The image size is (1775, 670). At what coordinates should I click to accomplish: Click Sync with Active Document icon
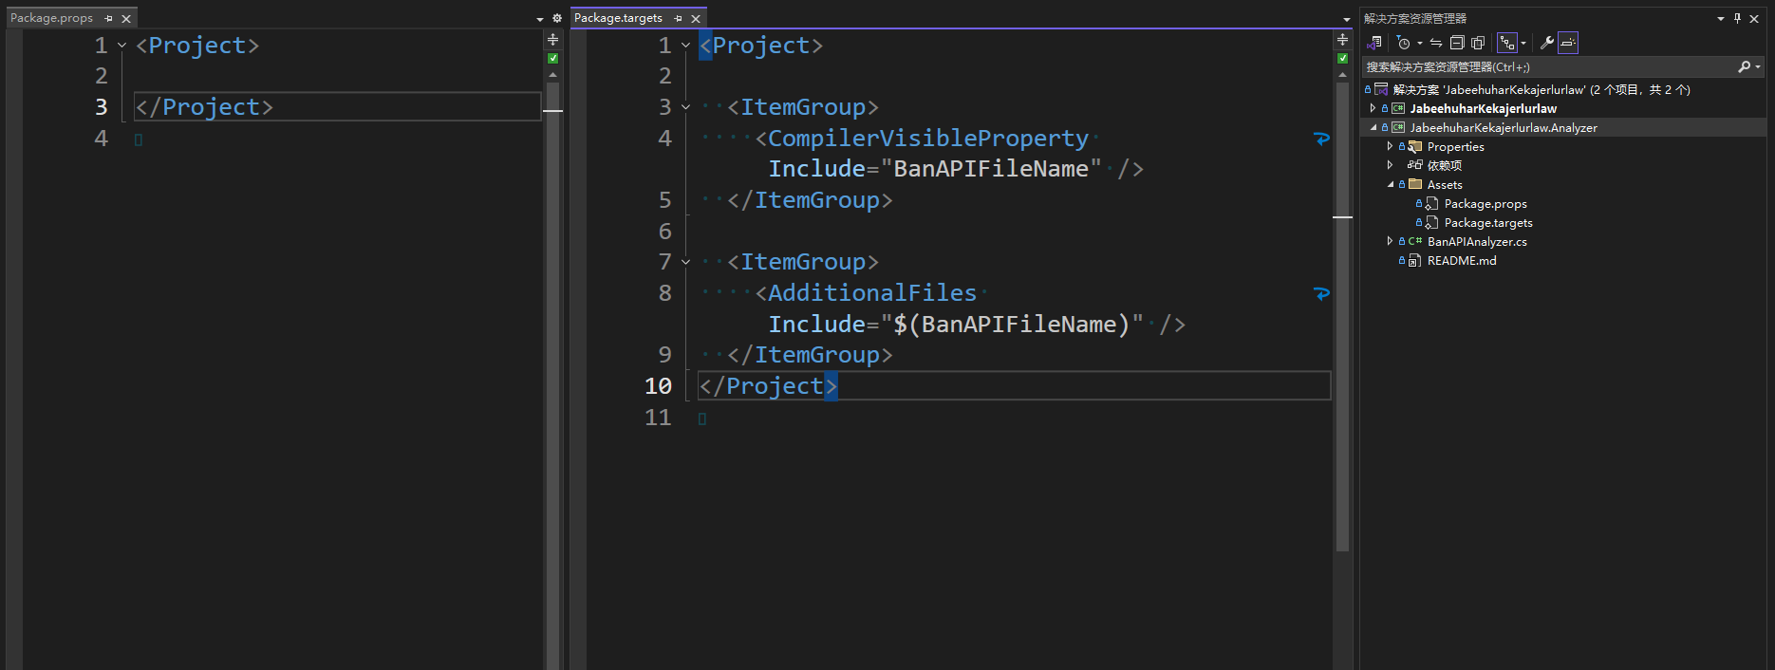coord(1436,43)
